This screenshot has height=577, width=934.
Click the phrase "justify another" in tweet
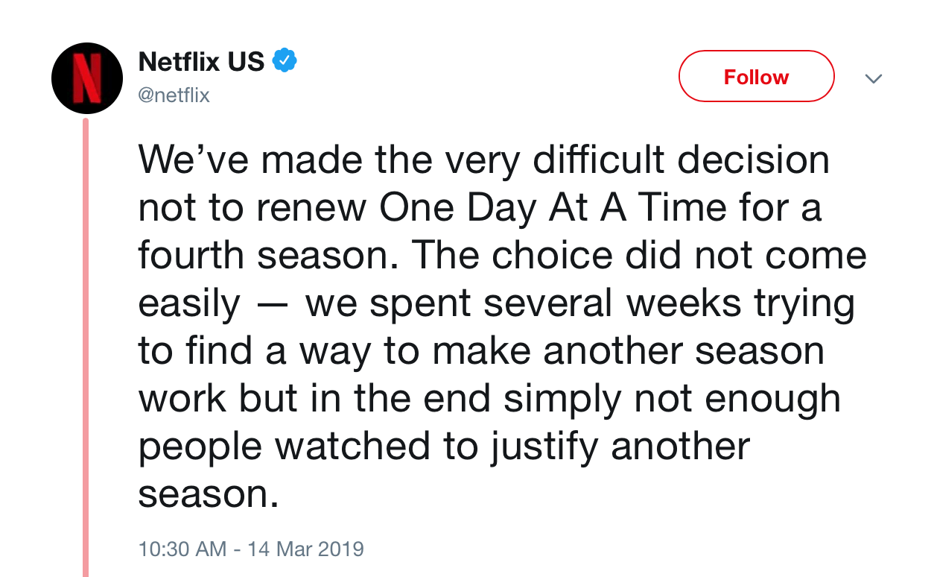tap(620, 447)
